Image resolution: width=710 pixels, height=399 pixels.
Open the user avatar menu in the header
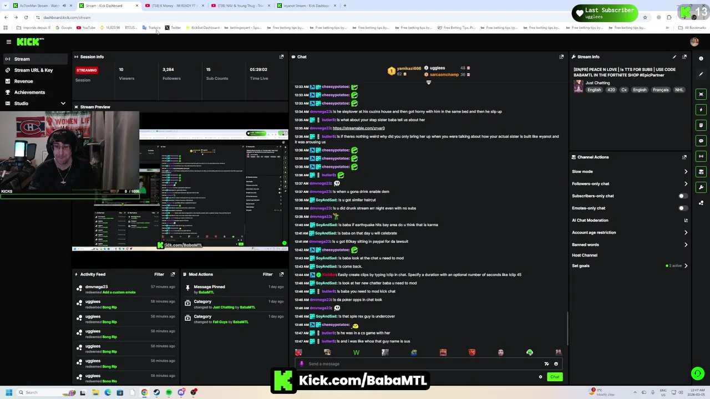click(694, 42)
